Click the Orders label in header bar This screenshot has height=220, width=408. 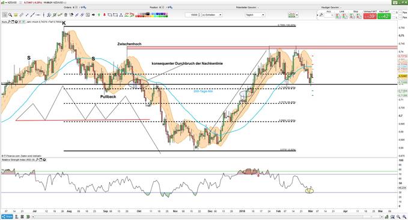pyautogui.click(x=67, y=8)
